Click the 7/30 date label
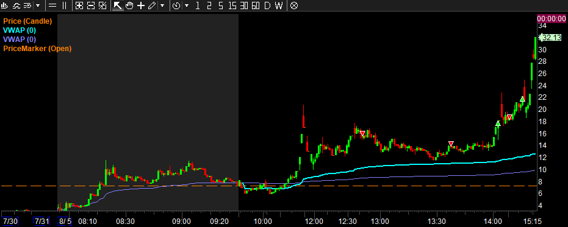Screen dimensions: 568x227 tap(10, 220)
